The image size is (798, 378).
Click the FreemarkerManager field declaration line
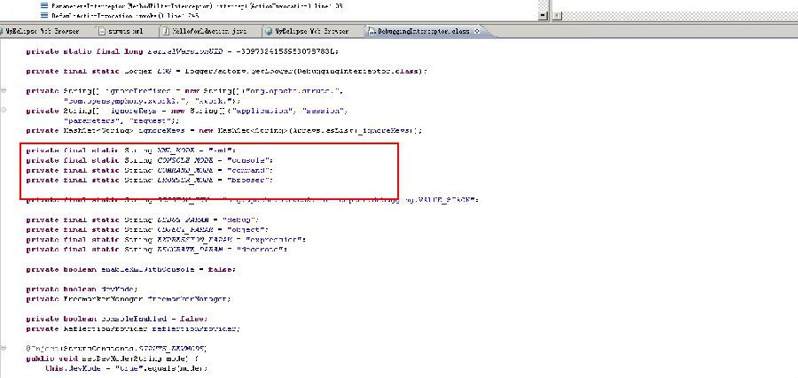pyautogui.click(x=129, y=298)
